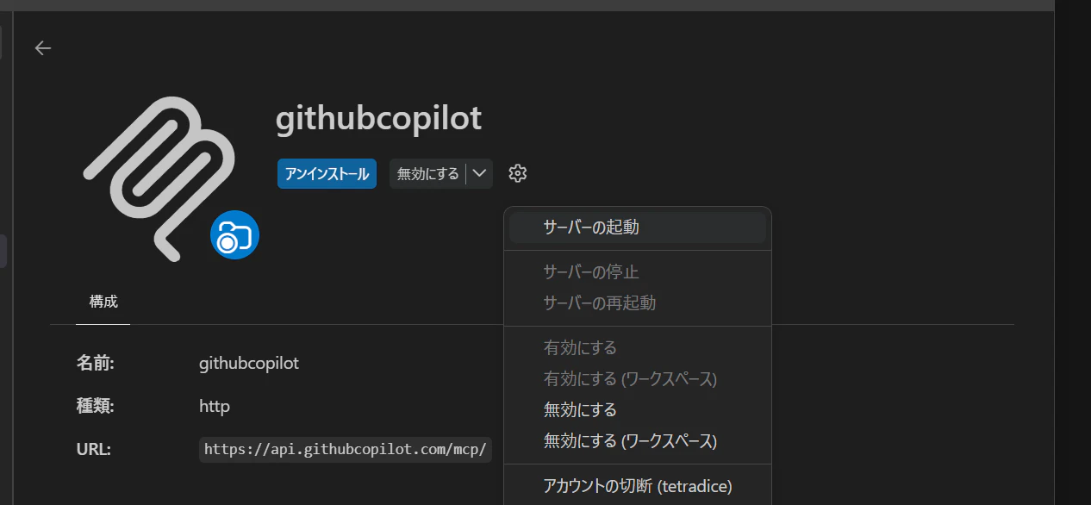Viewport: 1091px width, 505px height.
Task: Click the 種類: label
Action: pos(96,406)
